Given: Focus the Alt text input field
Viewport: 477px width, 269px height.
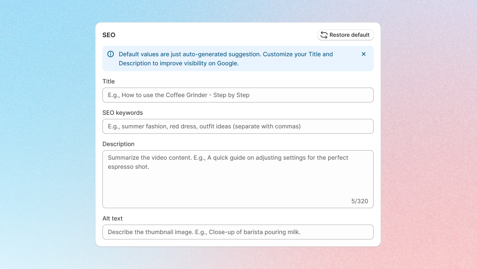Looking at the screenshot, I should (238, 232).
